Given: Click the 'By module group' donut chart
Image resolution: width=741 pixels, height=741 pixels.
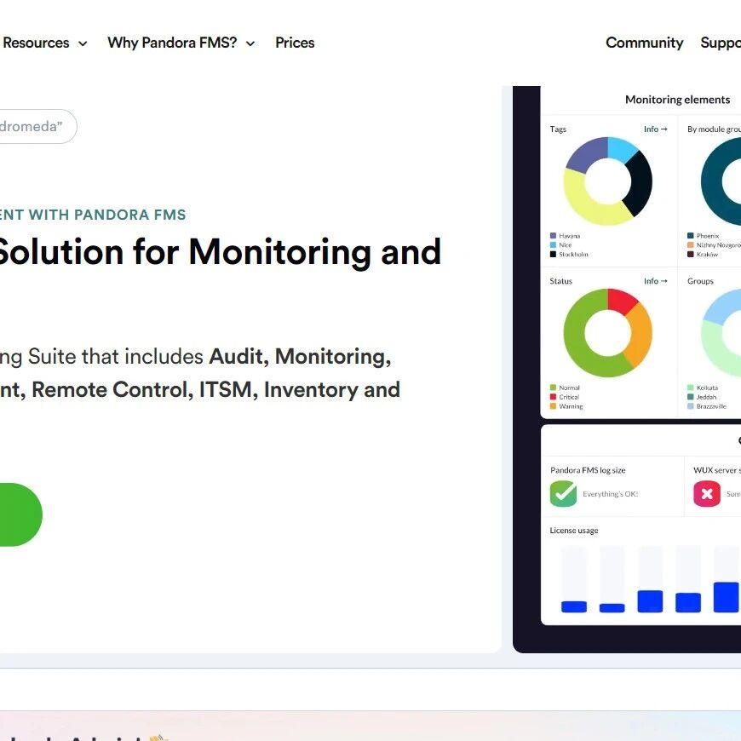Looking at the screenshot, I should coord(721,181).
